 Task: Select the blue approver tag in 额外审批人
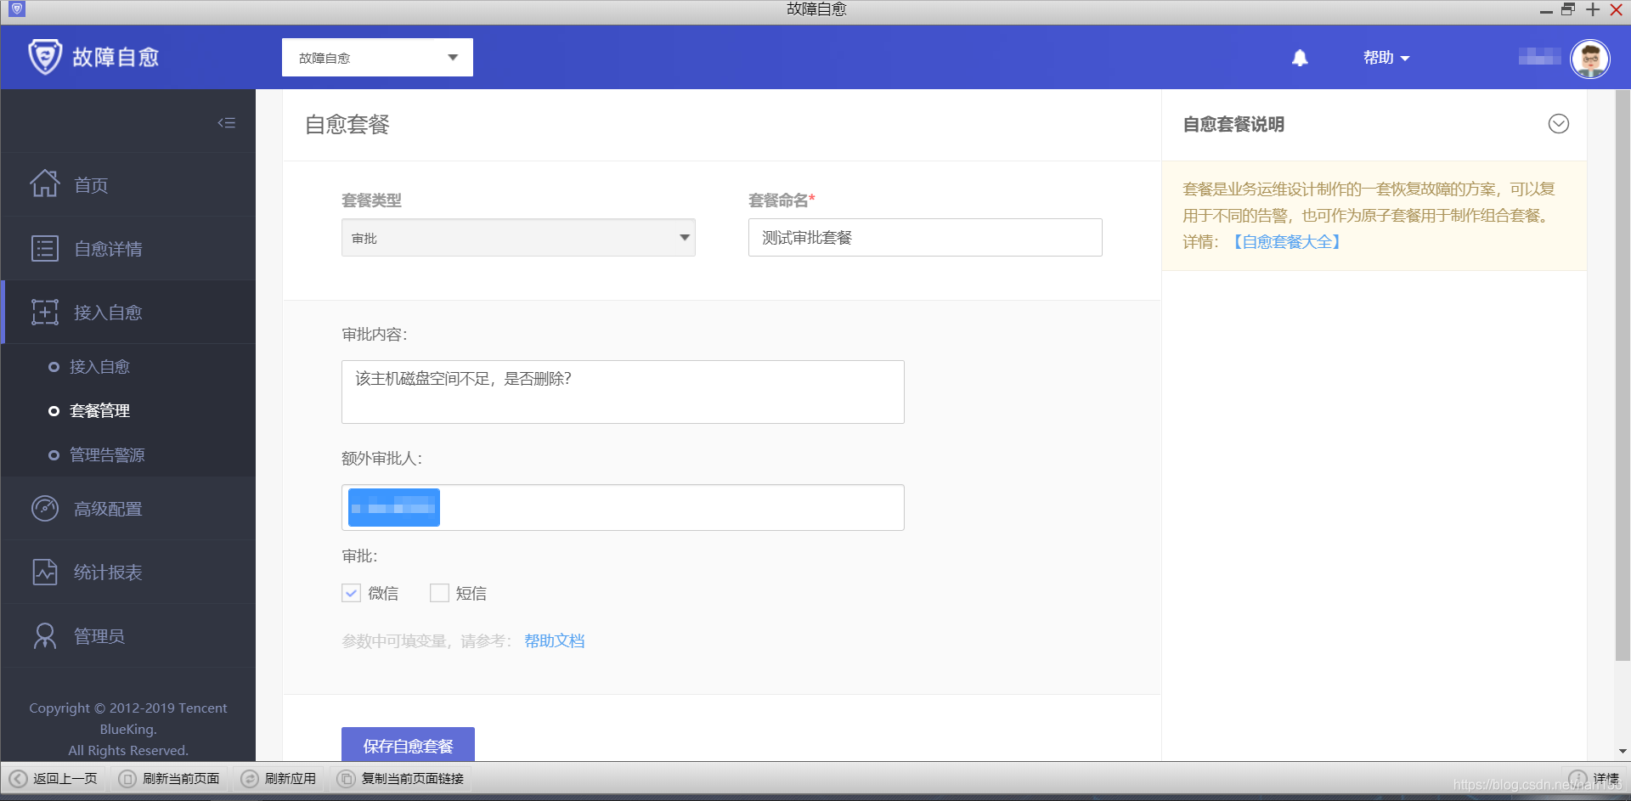pyautogui.click(x=394, y=507)
